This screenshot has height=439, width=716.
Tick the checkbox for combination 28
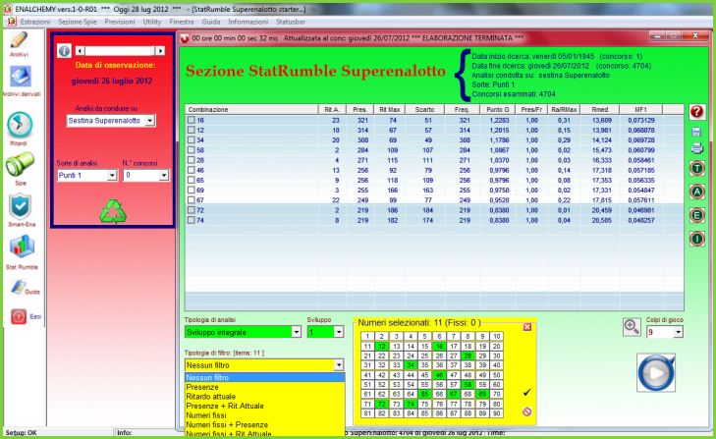coord(192,160)
